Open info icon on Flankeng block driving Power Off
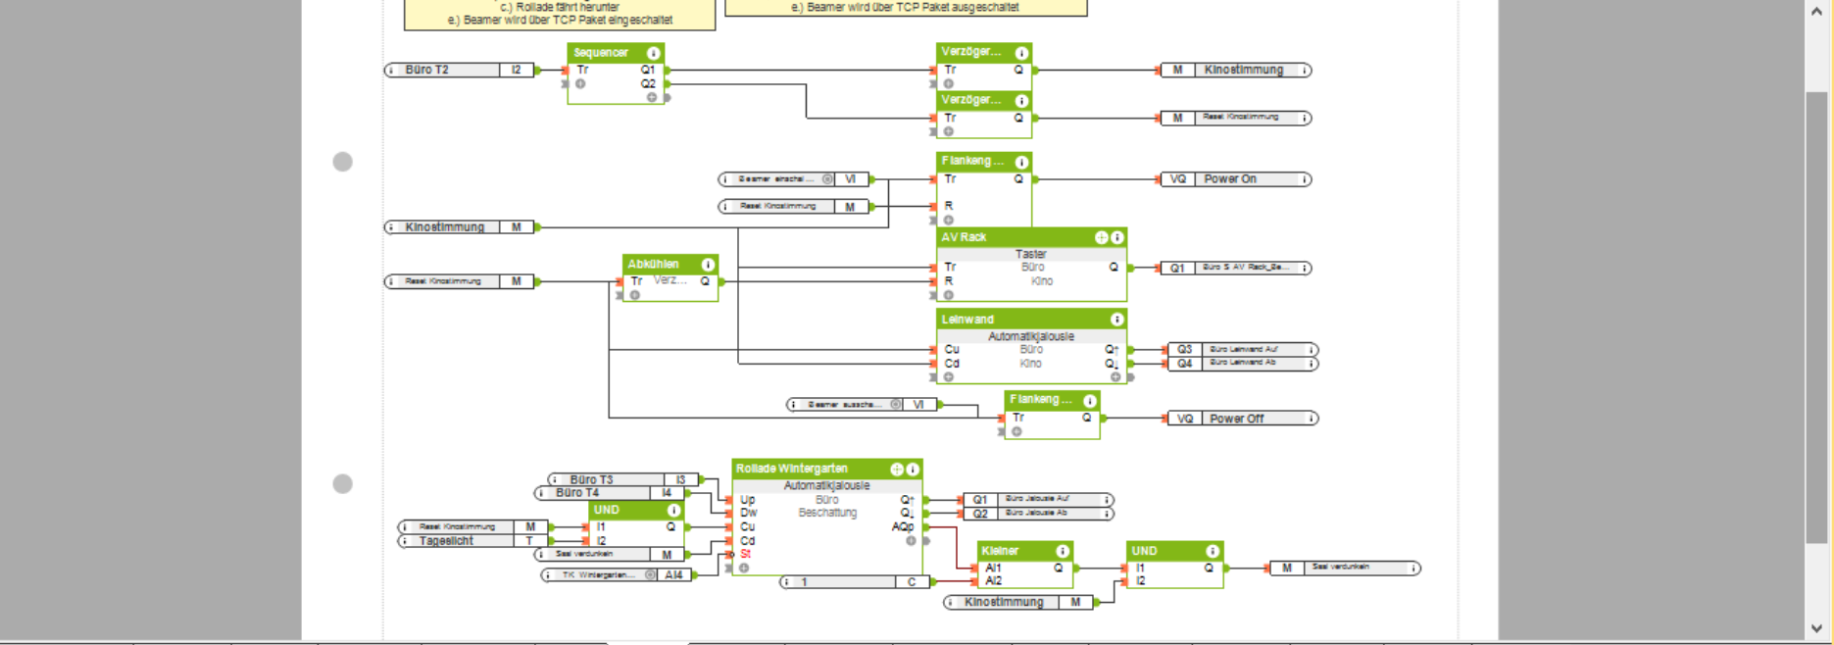This screenshot has width=1834, height=645. 1089,401
